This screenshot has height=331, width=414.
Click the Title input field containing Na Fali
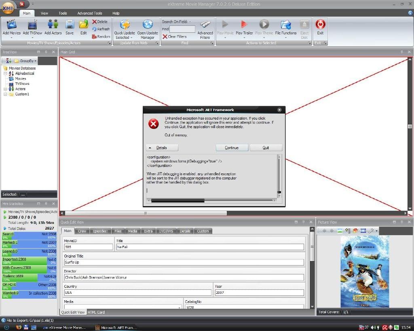(210, 247)
